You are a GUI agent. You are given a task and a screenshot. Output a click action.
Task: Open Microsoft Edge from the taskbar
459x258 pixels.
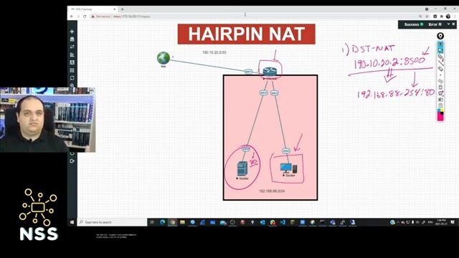[x=163, y=222]
